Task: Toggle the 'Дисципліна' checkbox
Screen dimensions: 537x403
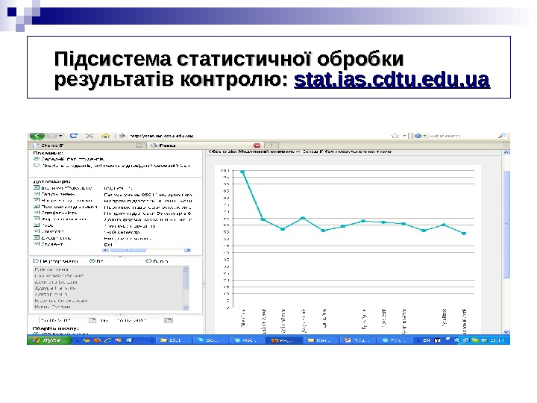Action: [37, 237]
